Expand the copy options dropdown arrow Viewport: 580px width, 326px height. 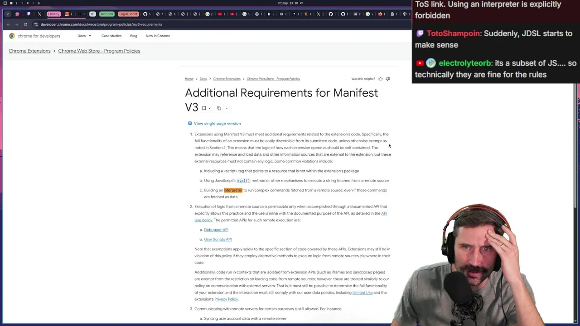pyautogui.click(x=227, y=108)
